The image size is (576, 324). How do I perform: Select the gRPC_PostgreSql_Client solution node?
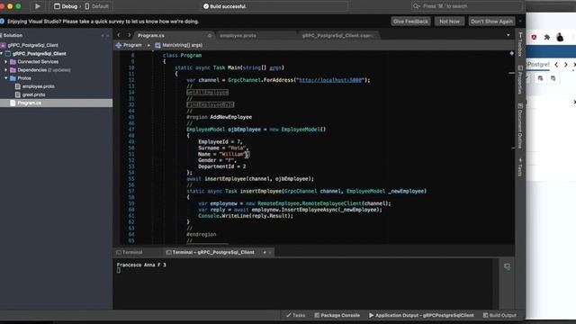tap(32, 45)
